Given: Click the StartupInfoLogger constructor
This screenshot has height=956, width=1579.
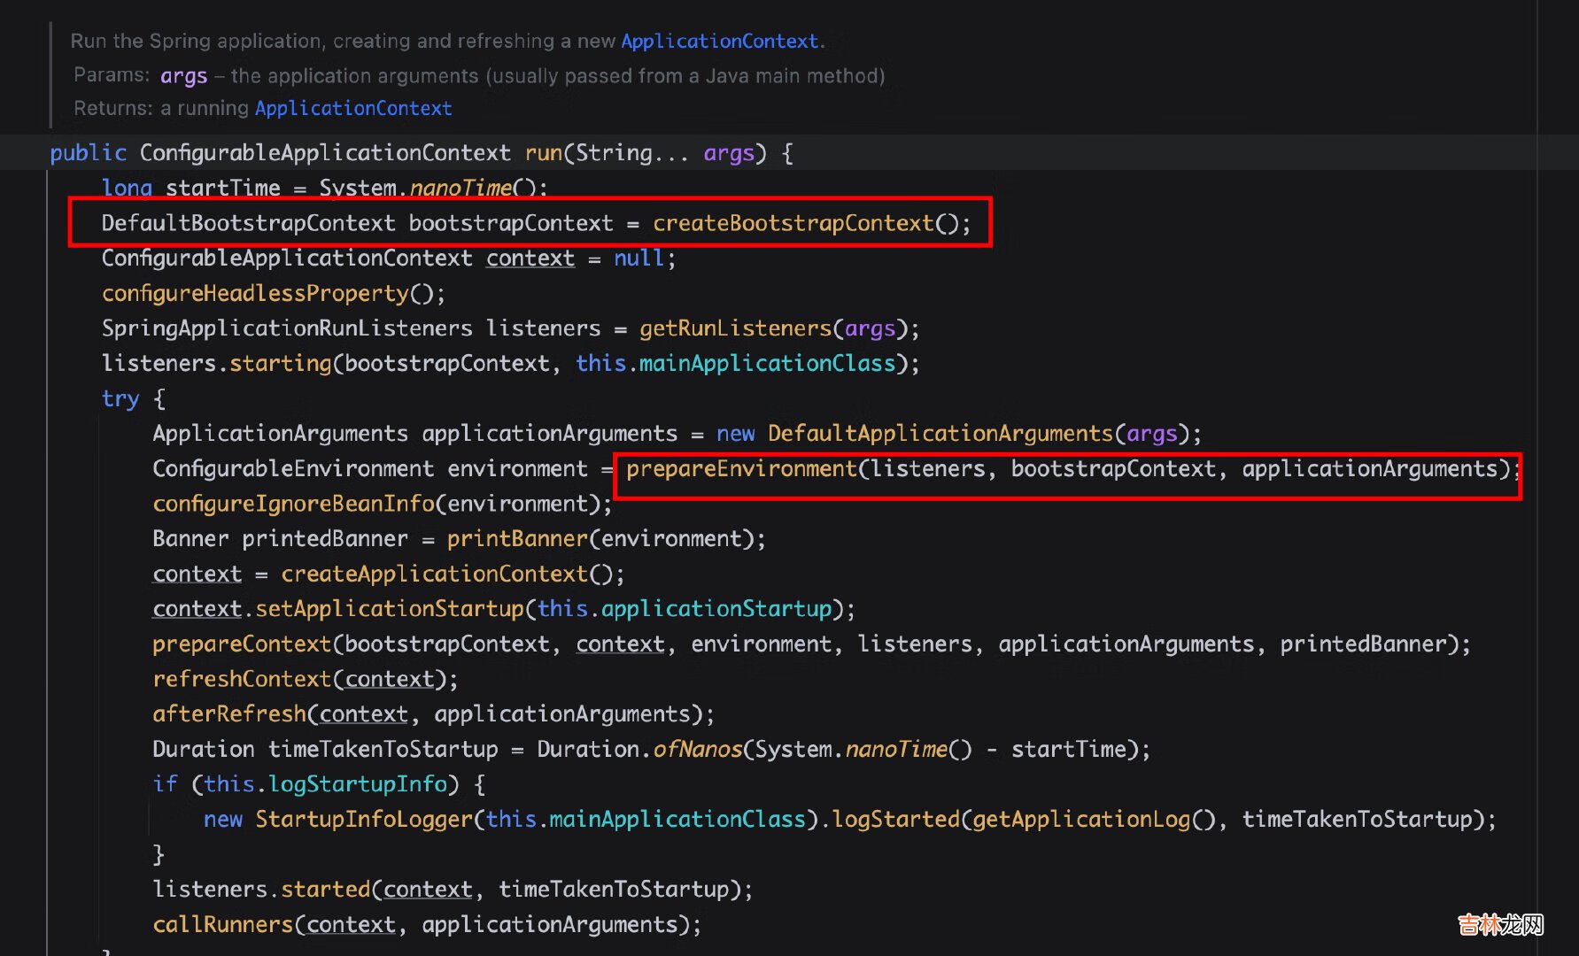Looking at the screenshot, I should (364, 820).
